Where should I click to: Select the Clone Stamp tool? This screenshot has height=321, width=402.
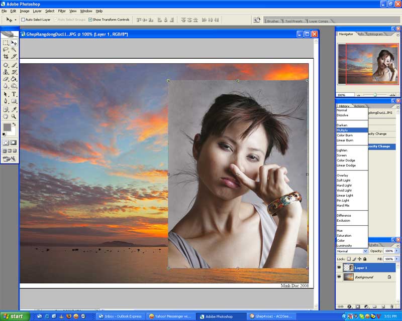(6, 72)
